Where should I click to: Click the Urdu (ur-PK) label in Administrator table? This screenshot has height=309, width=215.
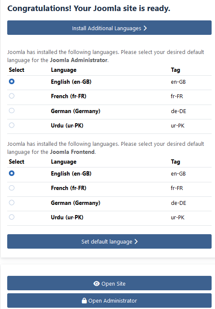coord(67,125)
